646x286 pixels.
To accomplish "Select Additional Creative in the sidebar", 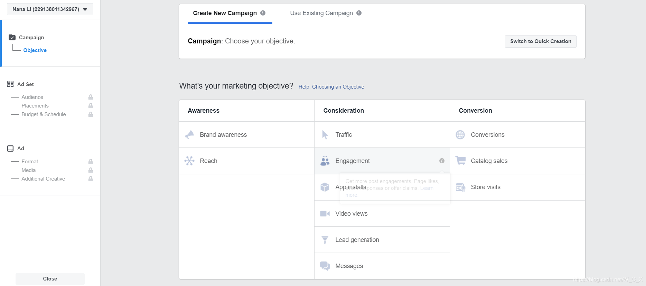I will click(x=43, y=179).
